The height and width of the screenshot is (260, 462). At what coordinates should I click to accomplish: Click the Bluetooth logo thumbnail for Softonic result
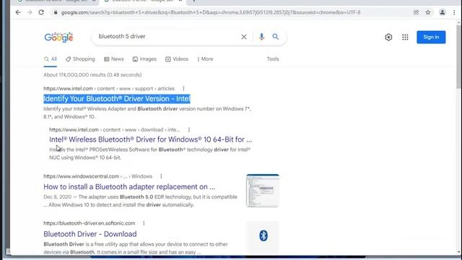pos(263,237)
